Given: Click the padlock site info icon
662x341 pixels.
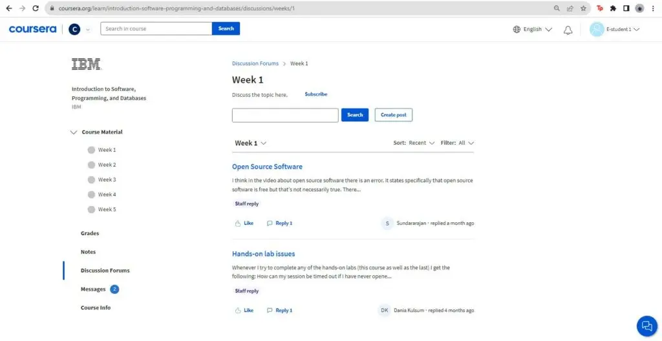Looking at the screenshot, I should 52,8.
